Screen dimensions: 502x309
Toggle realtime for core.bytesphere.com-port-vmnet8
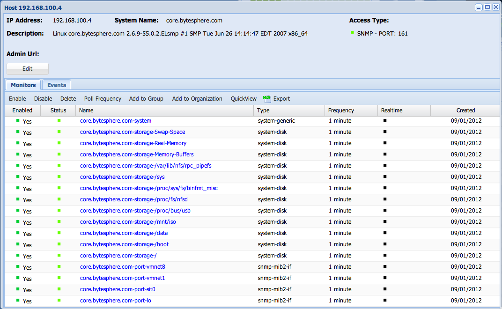coord(385,266)
